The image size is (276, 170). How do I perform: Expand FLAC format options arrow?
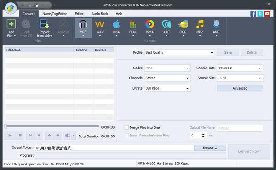[x=133, y=36]
